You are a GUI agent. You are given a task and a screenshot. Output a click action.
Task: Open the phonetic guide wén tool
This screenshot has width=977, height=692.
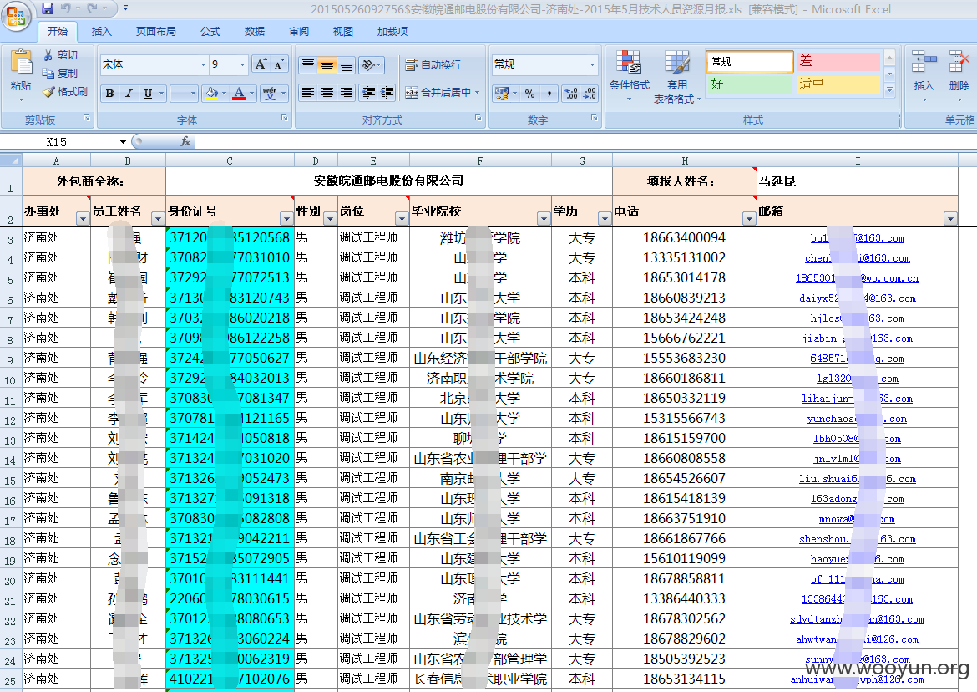click(270, 94)
